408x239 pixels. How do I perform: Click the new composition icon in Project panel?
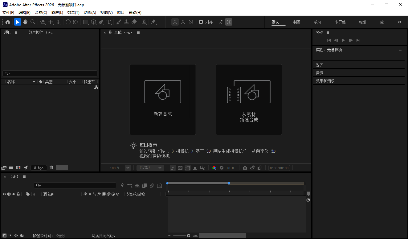point(18,167)
